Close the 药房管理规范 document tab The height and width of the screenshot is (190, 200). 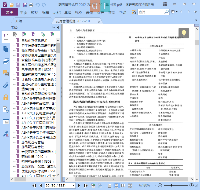[99, 21]
